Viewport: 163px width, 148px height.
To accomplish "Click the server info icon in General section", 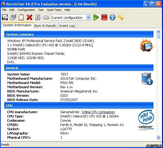I will pos(147,79).
